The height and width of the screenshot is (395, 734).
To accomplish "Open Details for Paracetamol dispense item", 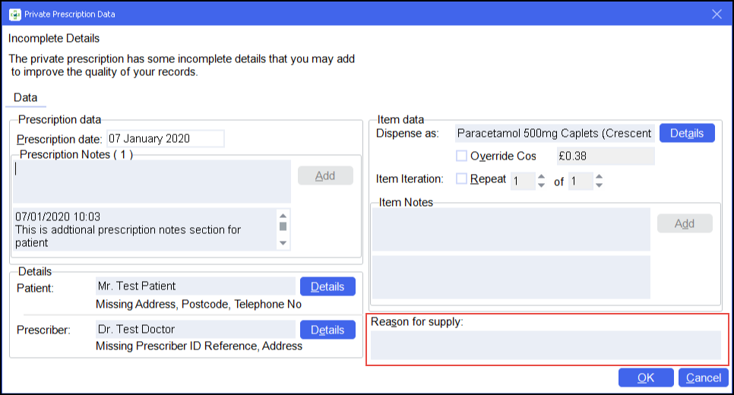I will [687, 133].
